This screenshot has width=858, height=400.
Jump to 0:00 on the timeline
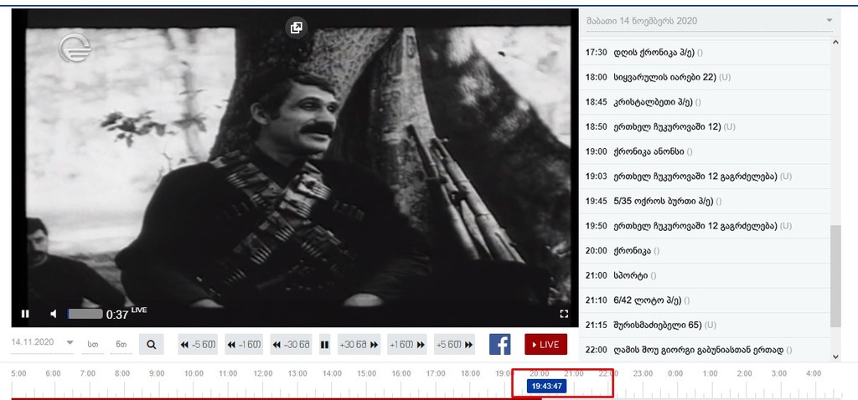(x=675, y=373)
